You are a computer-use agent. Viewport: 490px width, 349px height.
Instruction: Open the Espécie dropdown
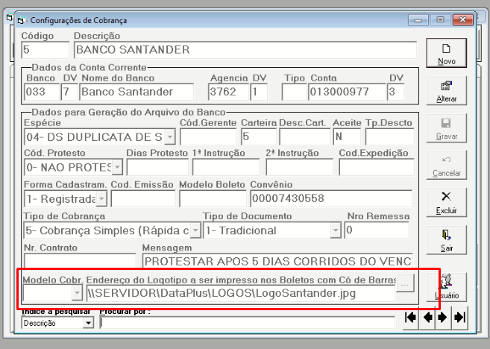170,137
